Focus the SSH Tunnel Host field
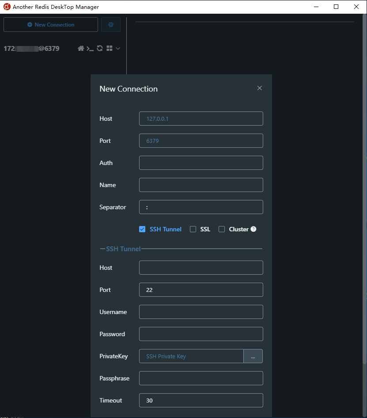367x418 pixels. tap(201, 268)
